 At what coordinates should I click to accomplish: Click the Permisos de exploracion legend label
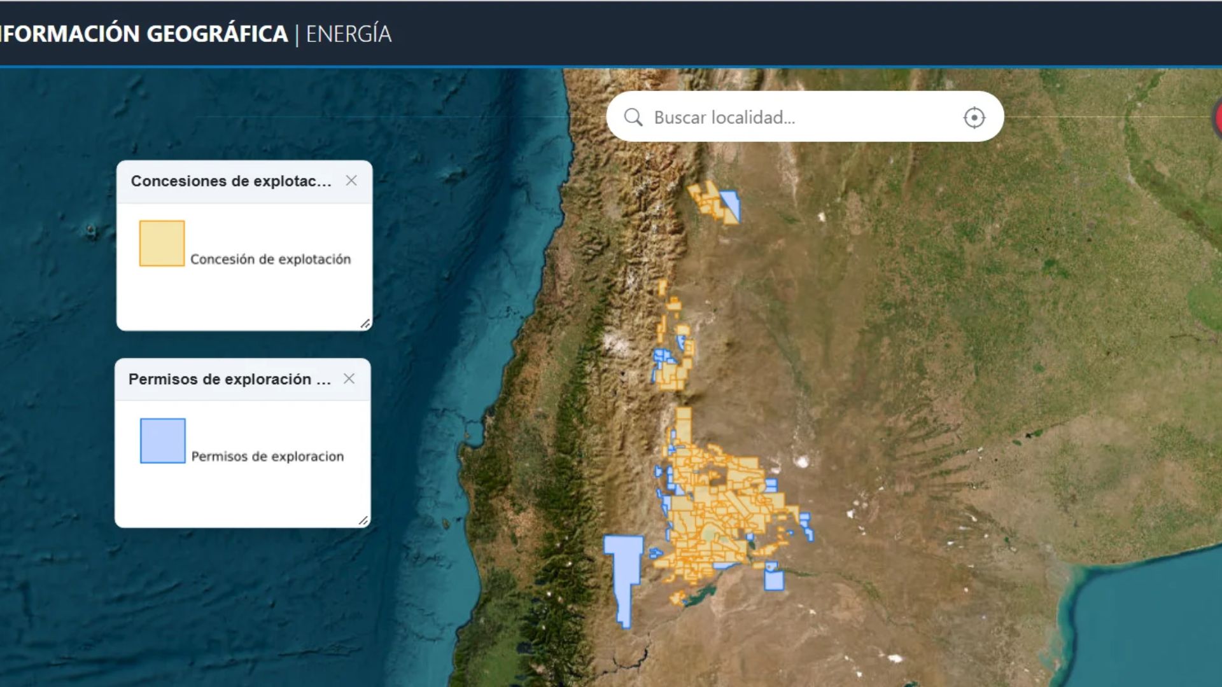pyautogui.click(x=267, y=456)
